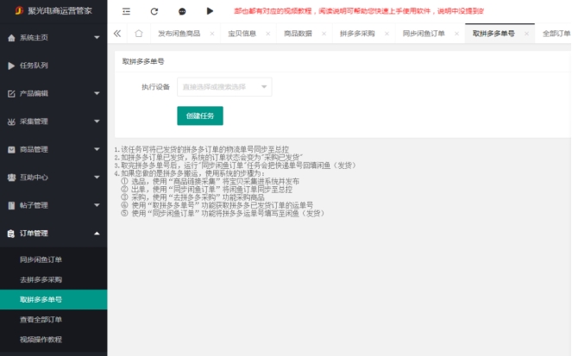
Task: Close the 拼多多采购 tab
Action: point(387,34)
